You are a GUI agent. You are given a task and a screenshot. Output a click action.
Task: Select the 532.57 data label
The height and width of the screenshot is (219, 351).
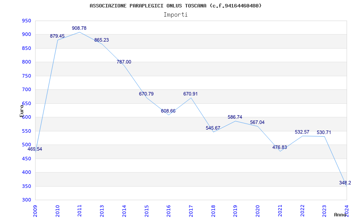pos(302,132)
